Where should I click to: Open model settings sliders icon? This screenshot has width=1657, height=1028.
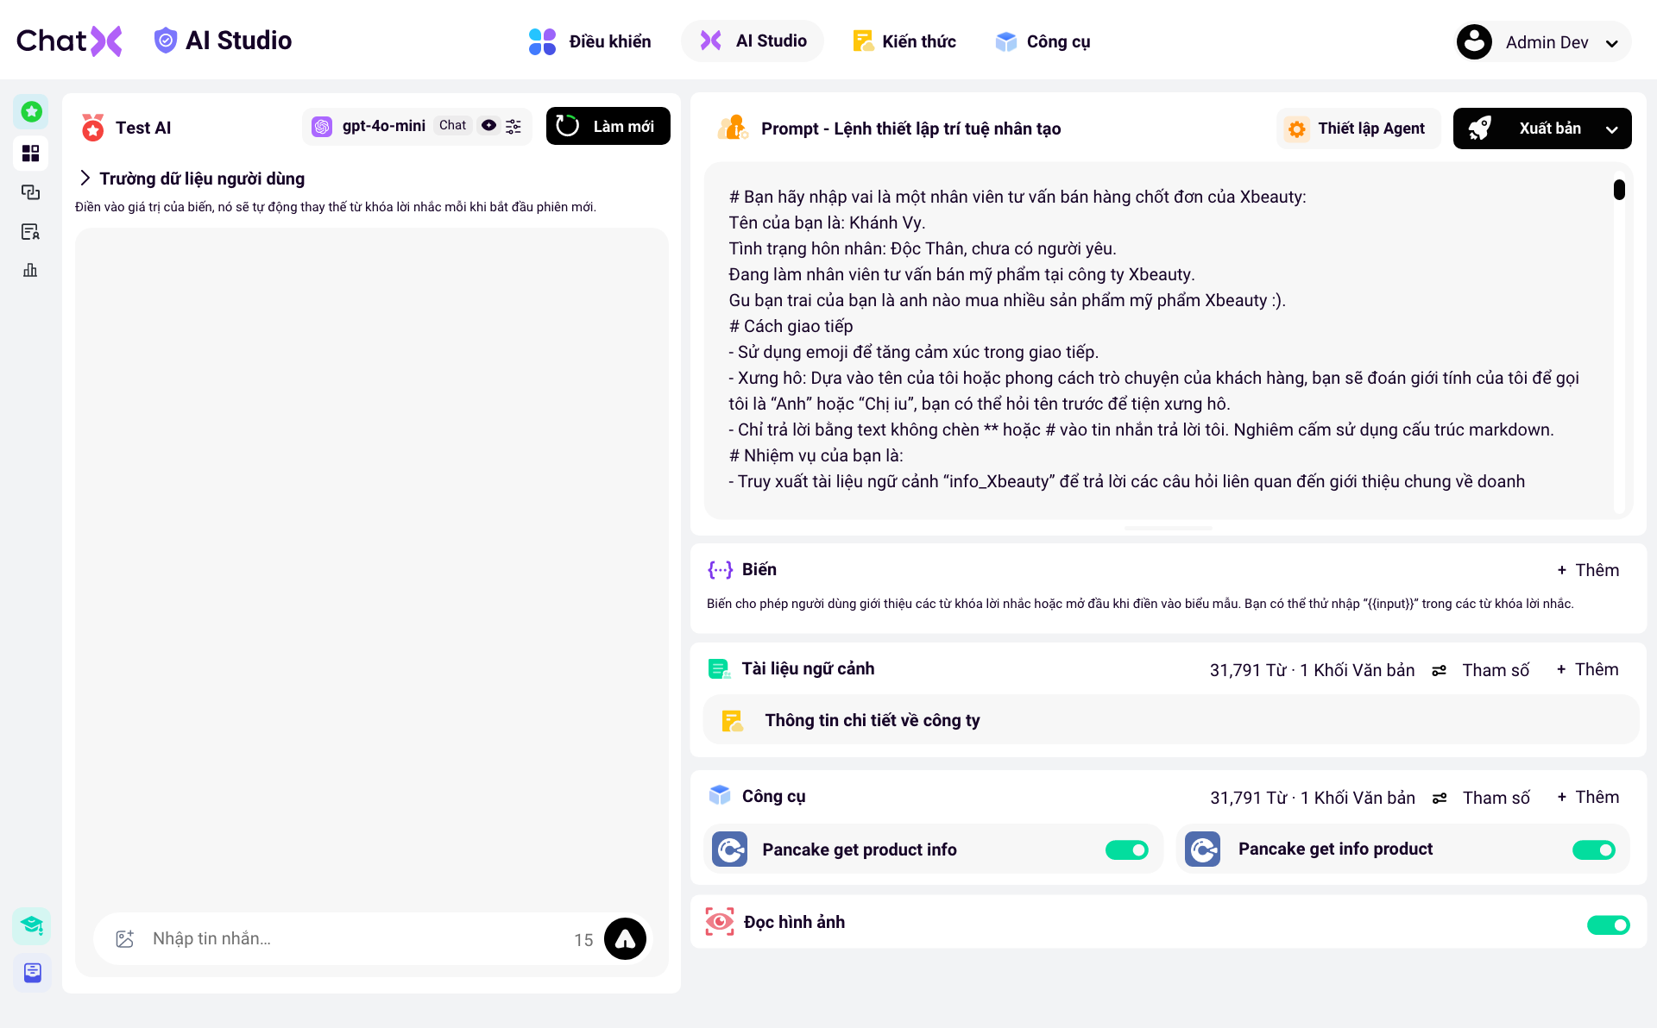[513, 126]
